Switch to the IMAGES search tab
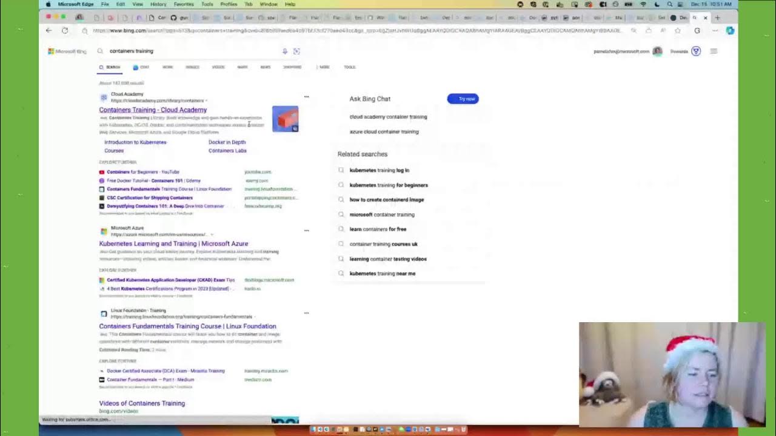The width and height of the screenshot is (776, 436). click(x=192, y=67)
